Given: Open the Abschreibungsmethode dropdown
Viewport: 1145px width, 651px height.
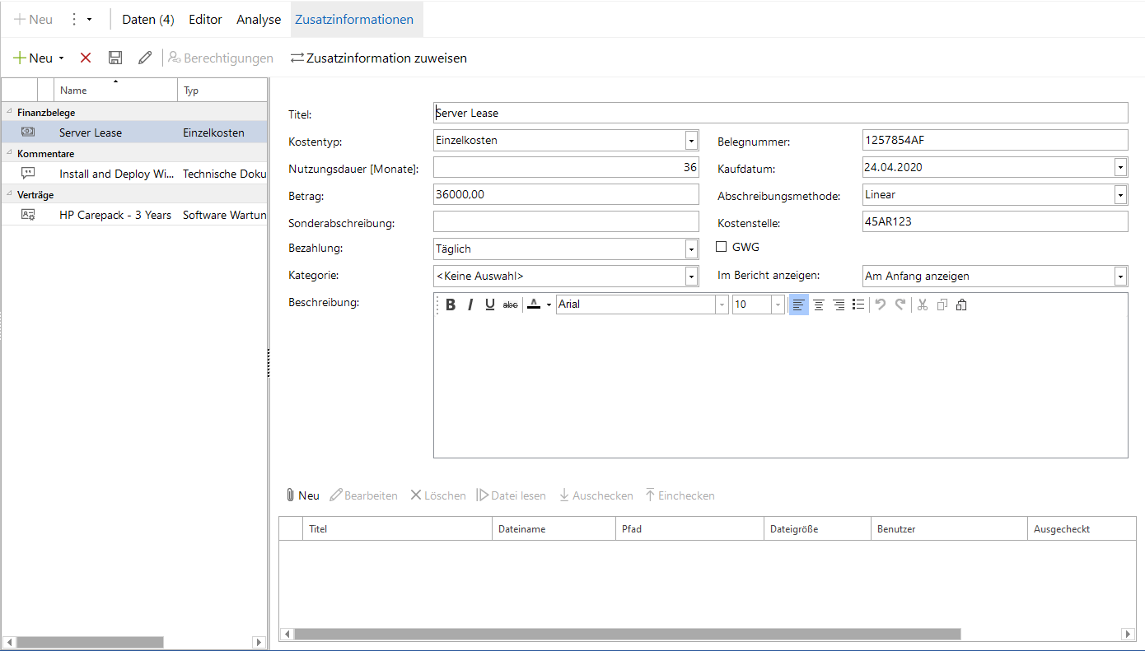Looking at the screenshot, I should [x=1120, y=195].
